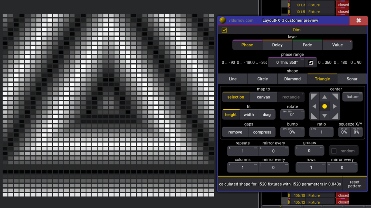
Task: Click the reset pattern button
Action: [x=354, y=184]
